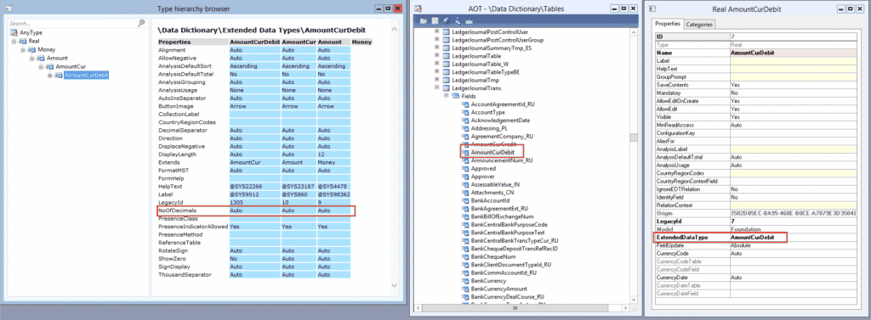Click the Fields folder icon under LedgerJournalTrans
Image resolution: width=871 pixels, height=320 pixels.
click(456, 96)
